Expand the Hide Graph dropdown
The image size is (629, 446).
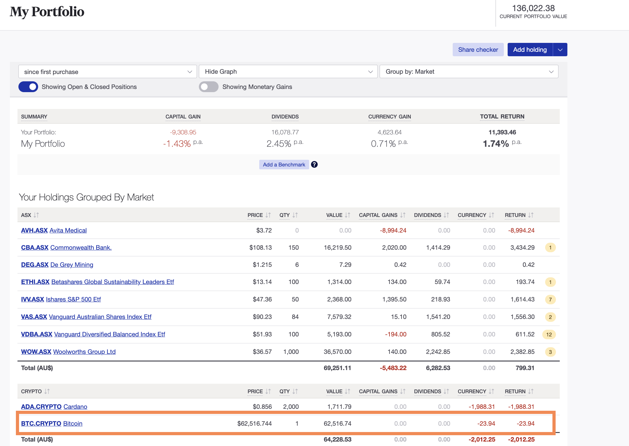[288, 72]
